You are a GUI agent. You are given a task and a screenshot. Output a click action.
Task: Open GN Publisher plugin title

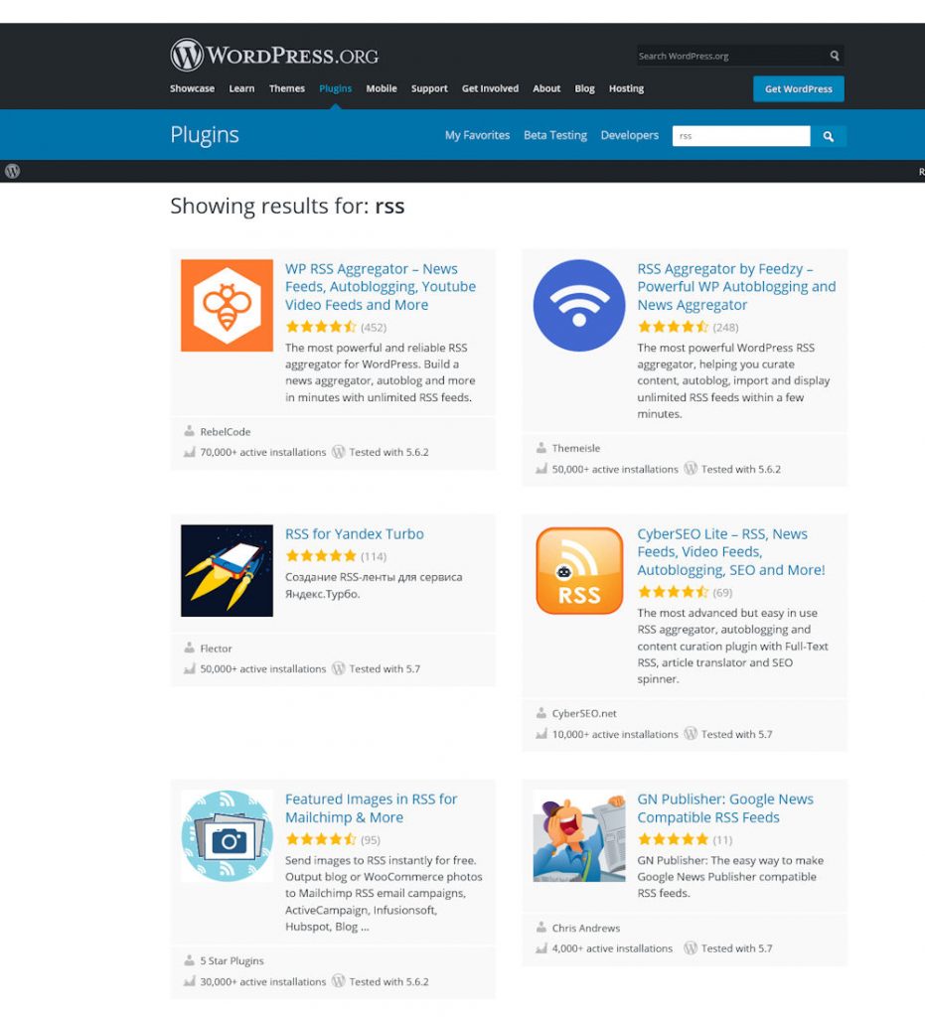pos(725,808)
